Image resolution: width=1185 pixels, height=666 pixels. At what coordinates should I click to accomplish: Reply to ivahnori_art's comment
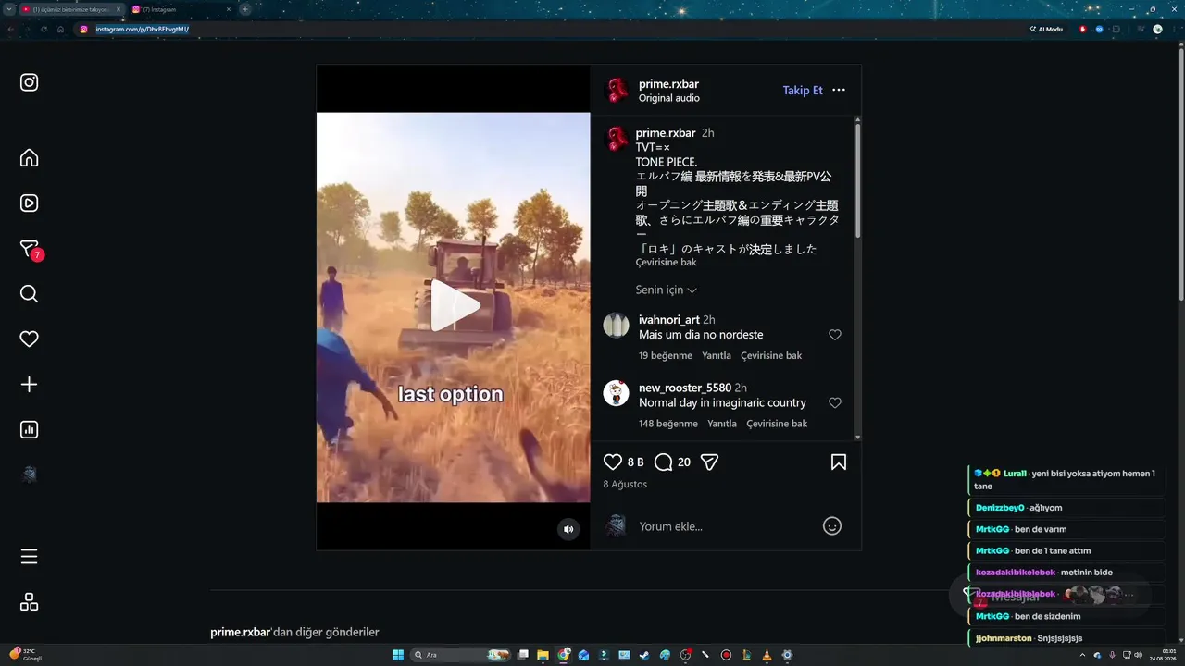717,356
